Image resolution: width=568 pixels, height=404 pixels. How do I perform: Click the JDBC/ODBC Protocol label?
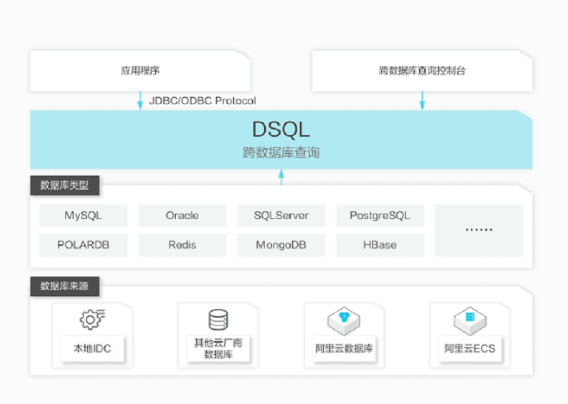(202, 100)
